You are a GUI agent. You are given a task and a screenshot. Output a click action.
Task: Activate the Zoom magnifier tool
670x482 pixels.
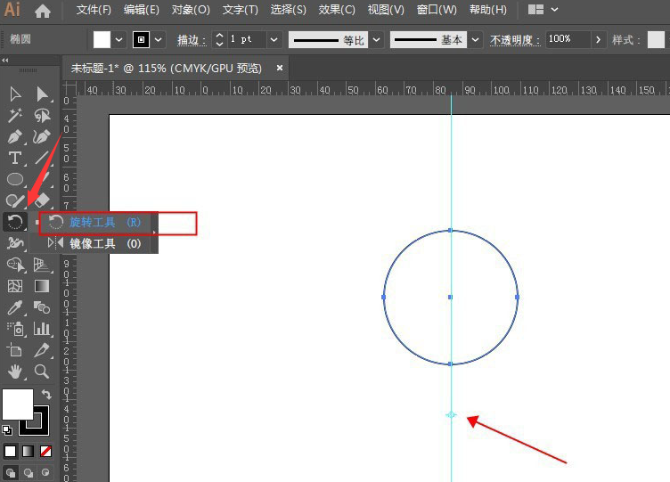click(x=42, y=372)
